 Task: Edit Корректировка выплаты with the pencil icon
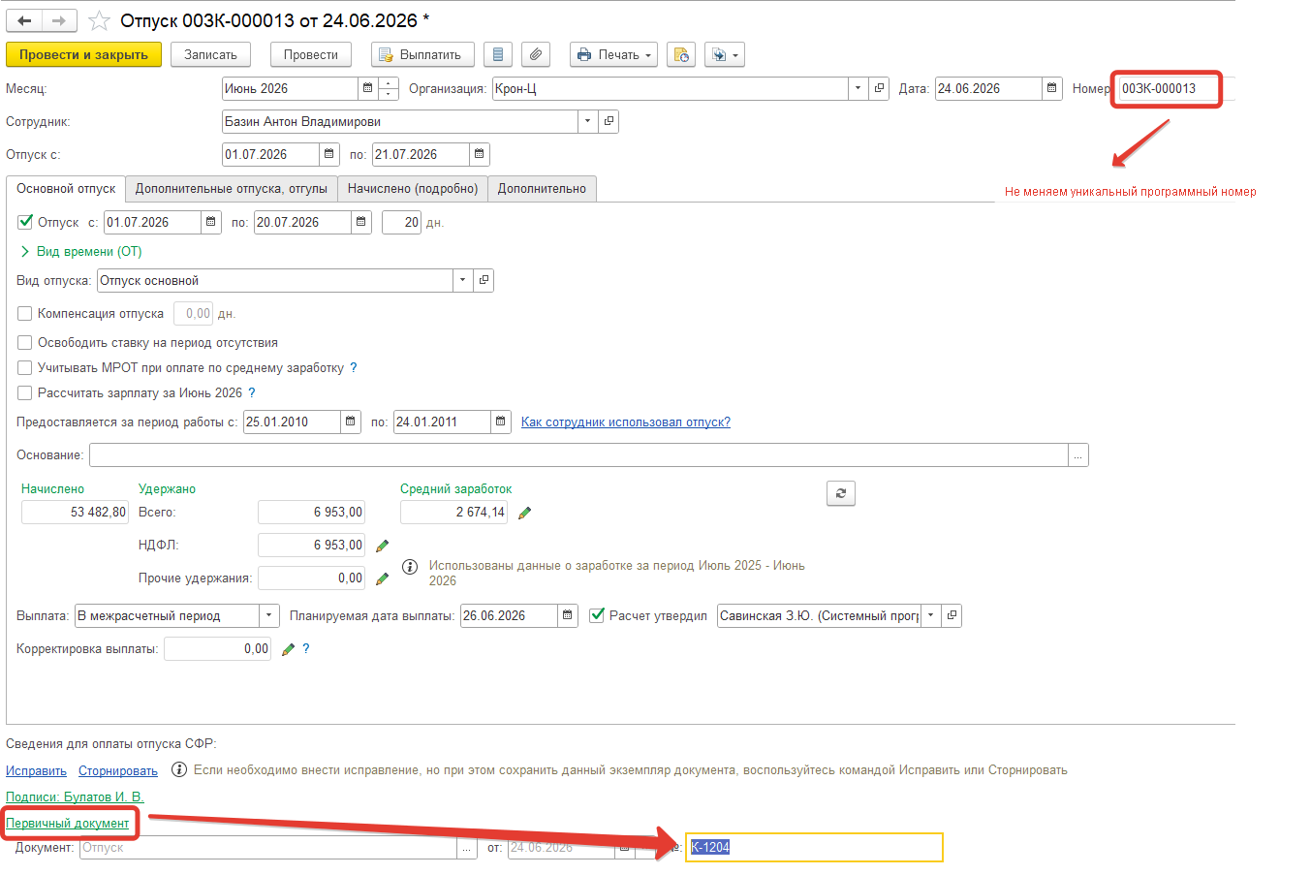point(288,649)
